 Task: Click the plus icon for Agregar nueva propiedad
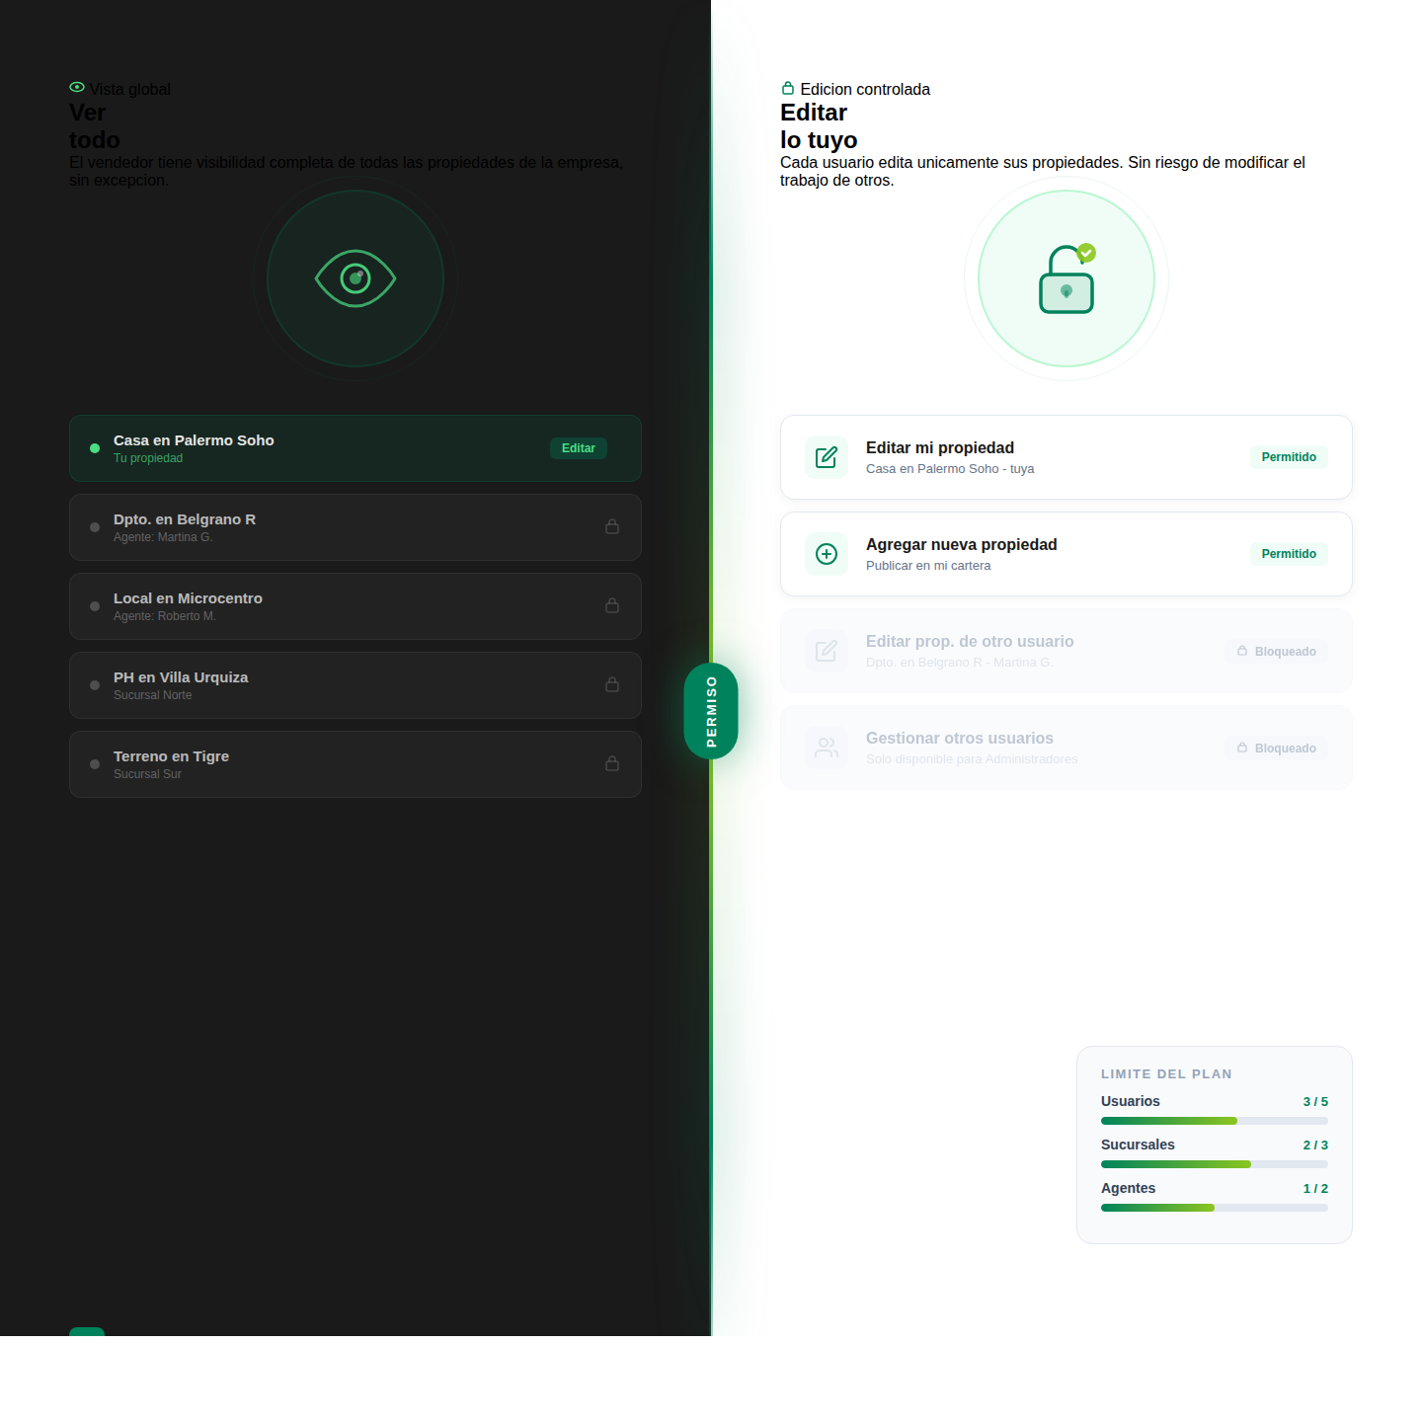tap(827, 554)
